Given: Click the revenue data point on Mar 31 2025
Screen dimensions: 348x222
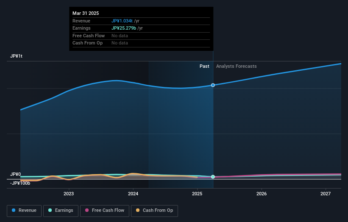Looking at the screenshot, I should (213, 85).
